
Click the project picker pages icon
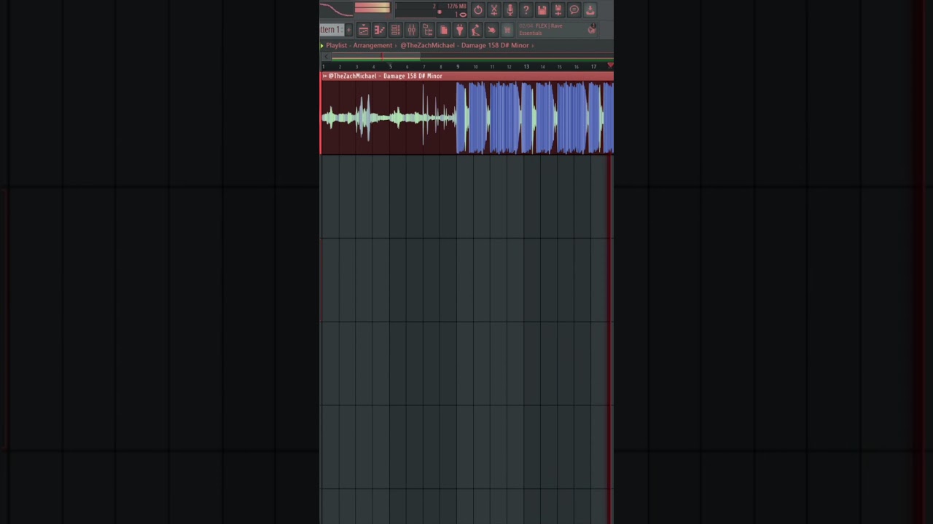(443, 30)
